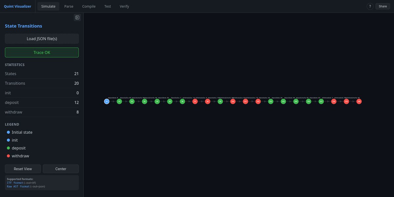Select final red node S20
Viewport: 394px width, 197px height.
[359, 101]
